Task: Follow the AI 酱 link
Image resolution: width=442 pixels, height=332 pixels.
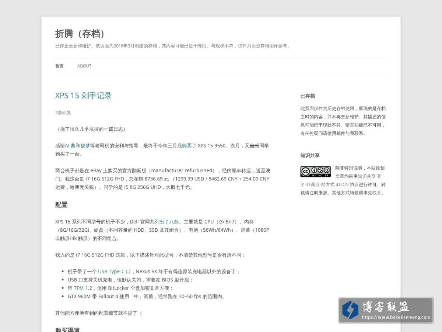Action: (70, 146)
